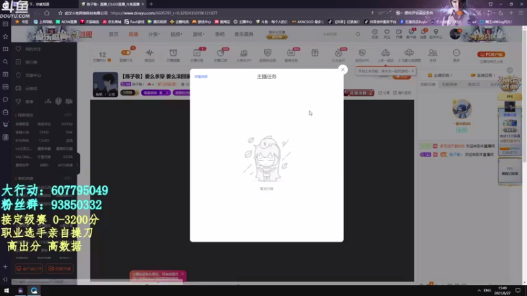Click the Douyu site search field
This screenshot has height=296, width=527.
click(336, 34)
